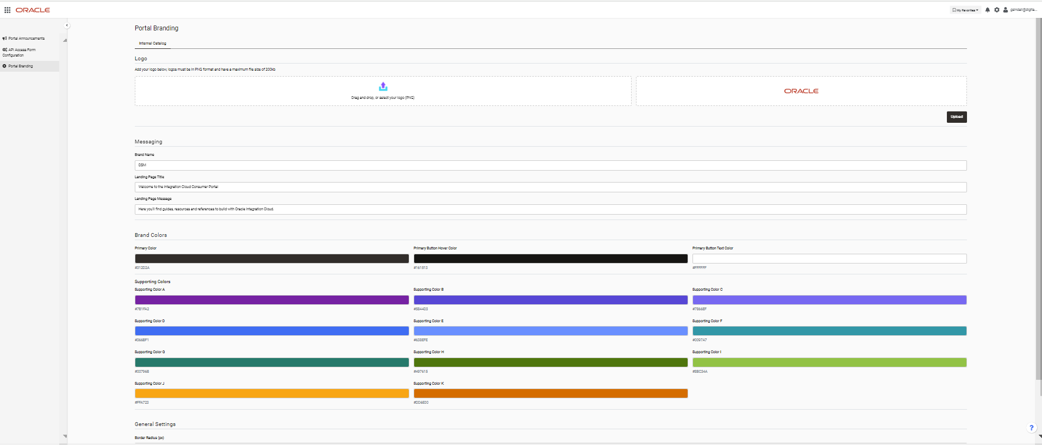Click the Border Radius (px) label
The image size is (1042, 445).
coord(149,438)
